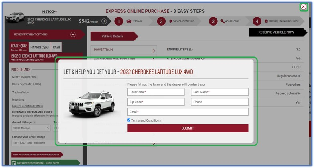
Task: Select step 3 circle
Action: [213, 21]
